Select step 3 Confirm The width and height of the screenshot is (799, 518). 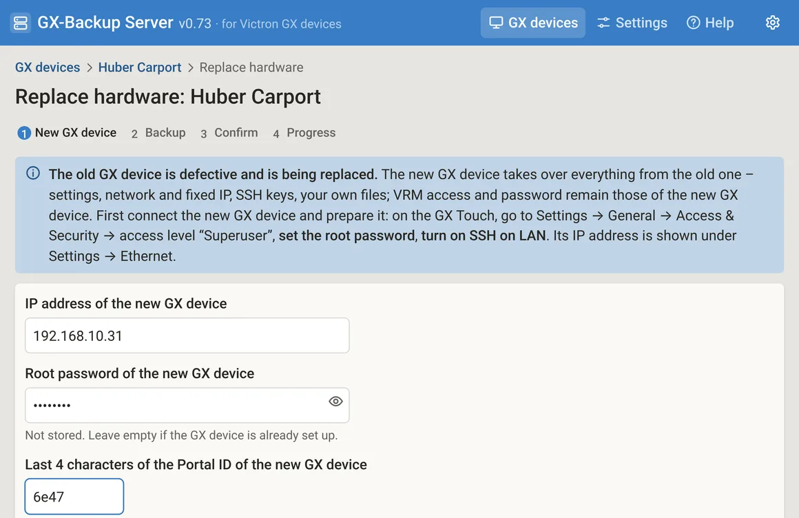pos(229,132)
